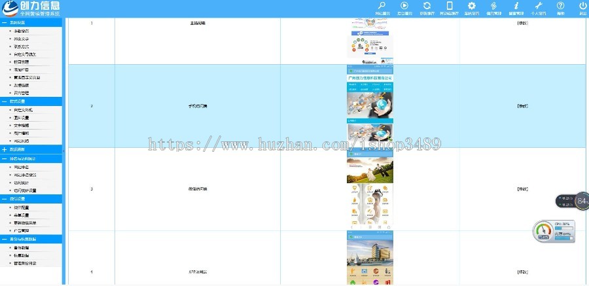Open 更新微信菜单 in the sidebar
This screenshot has height=286, width=589.
tap(25, 223)
